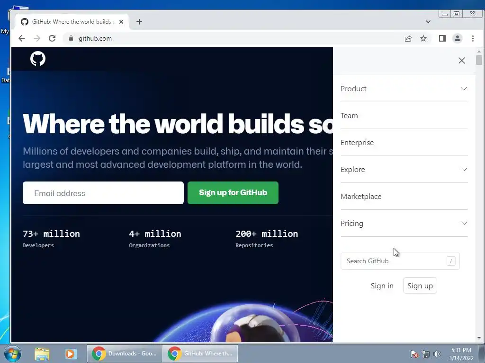Select GitHub Chrome taskbar window
485x363 pixels.
pyautogui.click(x=200, y=354)
